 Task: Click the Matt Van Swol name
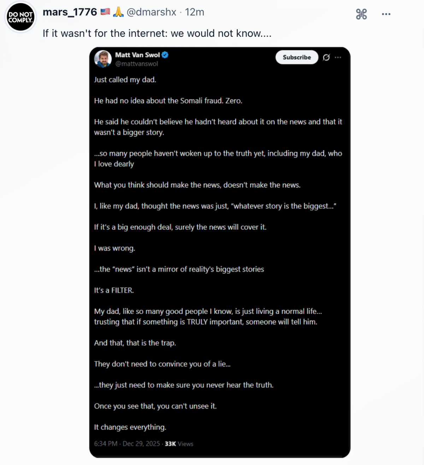(137, 55)
